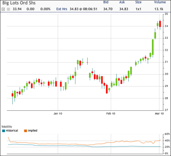This screenshot has height=156, width=171.
Task: Click the Bid column header
Action: 106,2
